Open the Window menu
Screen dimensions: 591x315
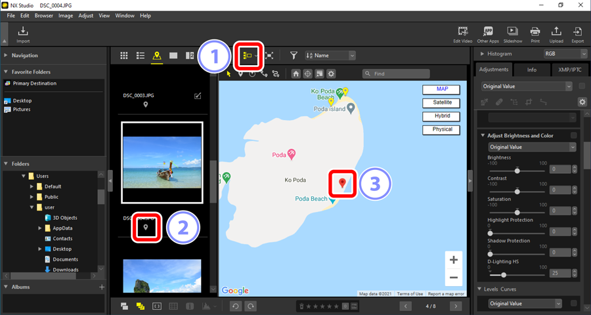125,16
